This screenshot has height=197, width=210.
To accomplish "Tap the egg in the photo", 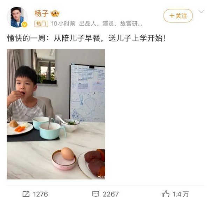I will point(68,154).
